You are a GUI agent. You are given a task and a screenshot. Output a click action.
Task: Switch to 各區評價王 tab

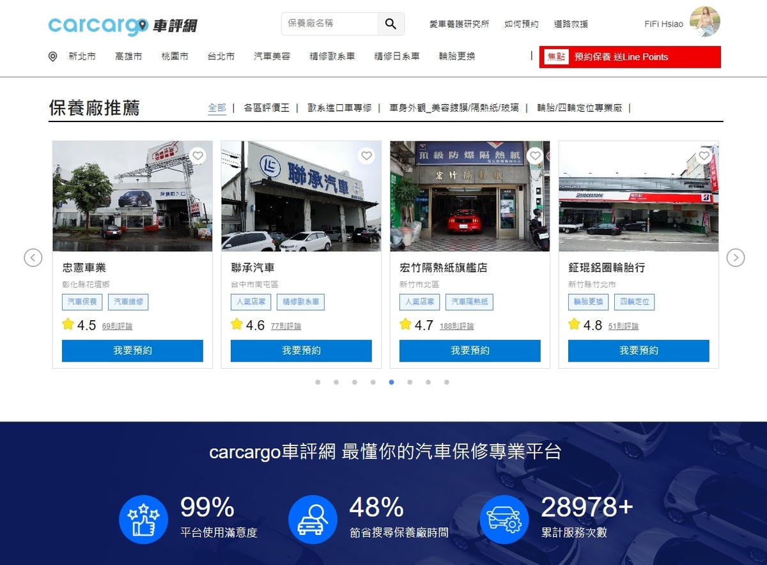(x=267, y=108)
